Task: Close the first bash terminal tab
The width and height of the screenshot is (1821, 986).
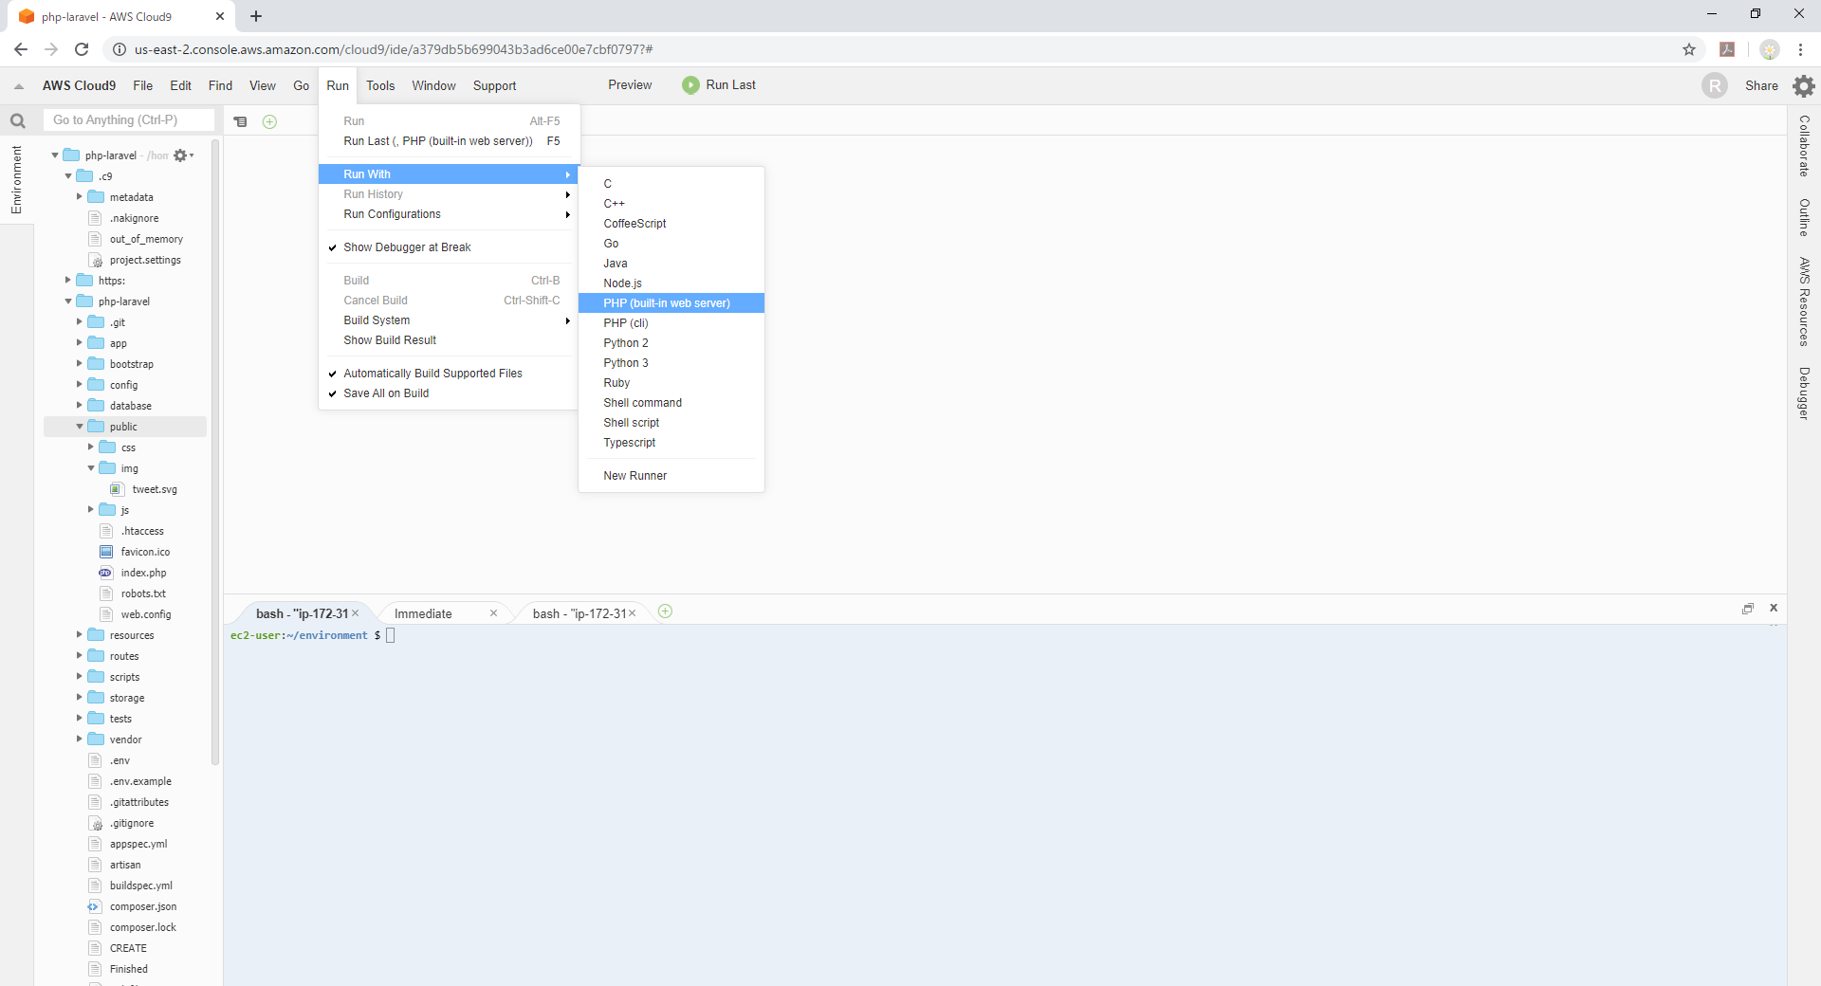Action: [x=355, y=613]
